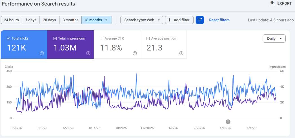Open the 16 months date range dropdown
The image size is (295, 138).
click(97, 20)
